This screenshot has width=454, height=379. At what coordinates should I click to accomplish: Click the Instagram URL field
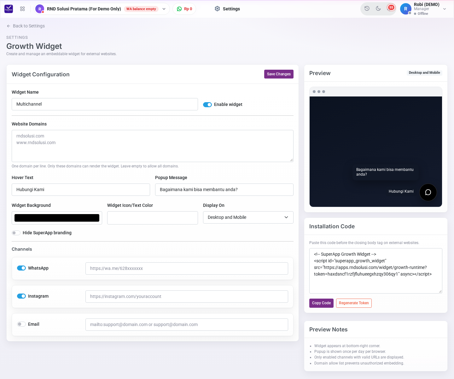tap(187, 296)
